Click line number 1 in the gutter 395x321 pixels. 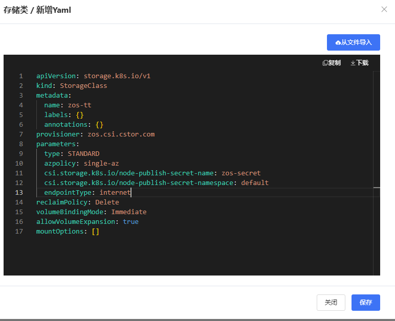(x=21, y=76)
